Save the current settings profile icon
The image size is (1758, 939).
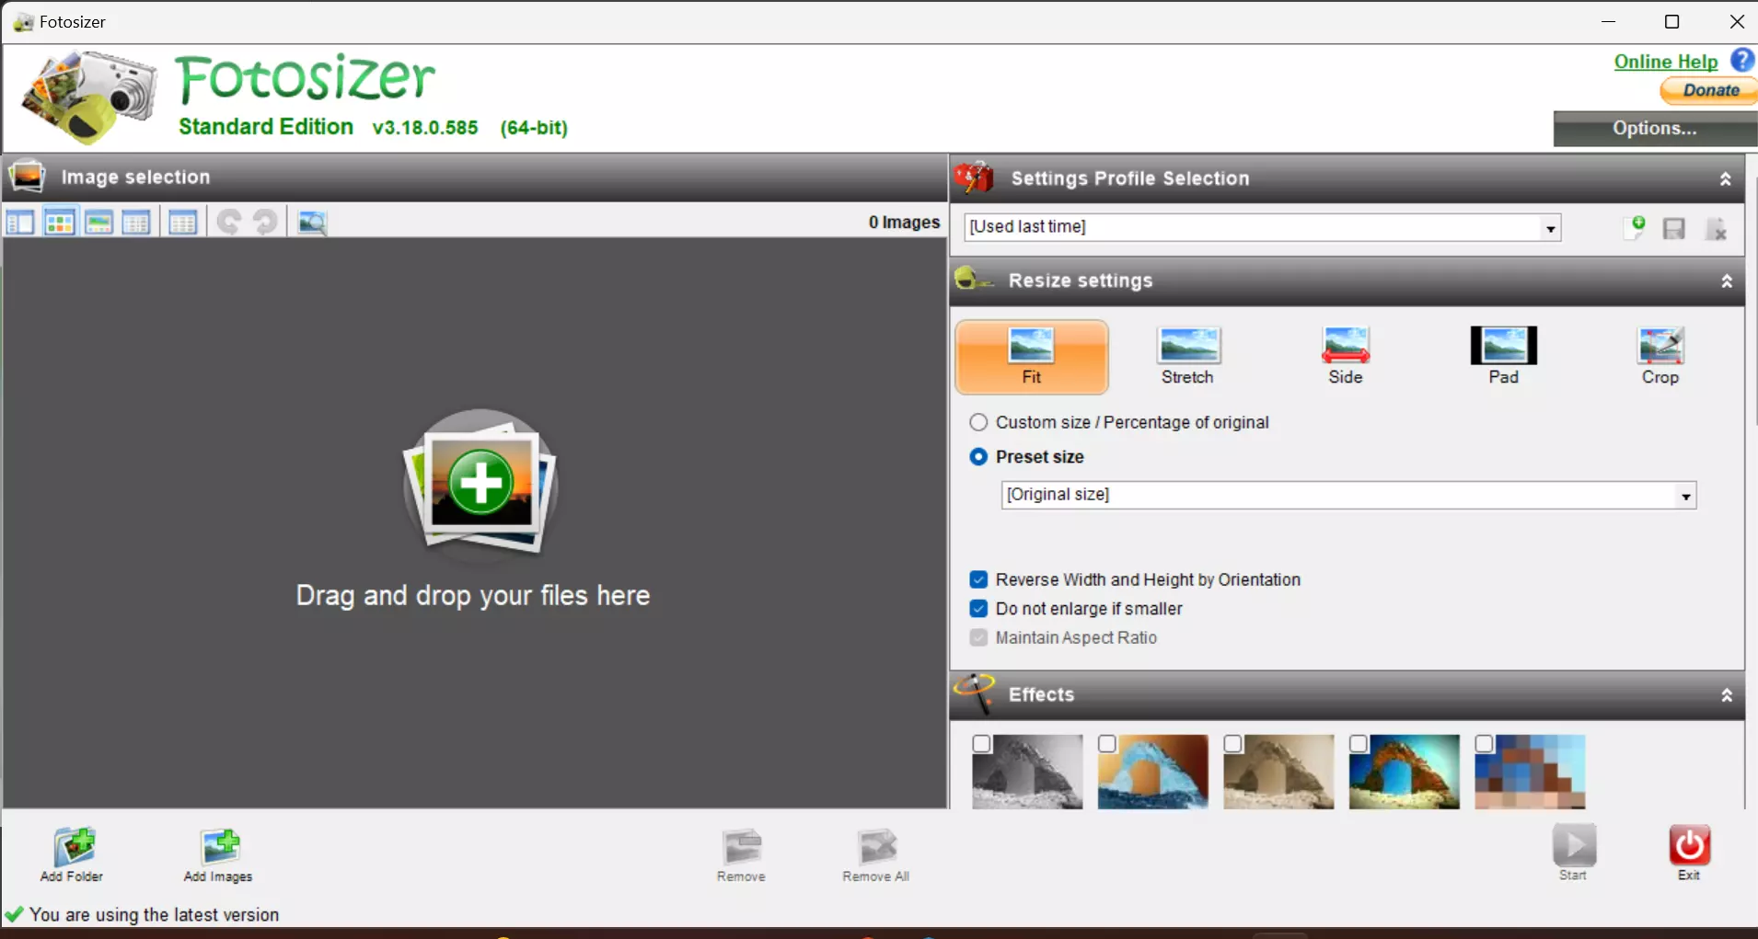click(x=1674, y=228)
